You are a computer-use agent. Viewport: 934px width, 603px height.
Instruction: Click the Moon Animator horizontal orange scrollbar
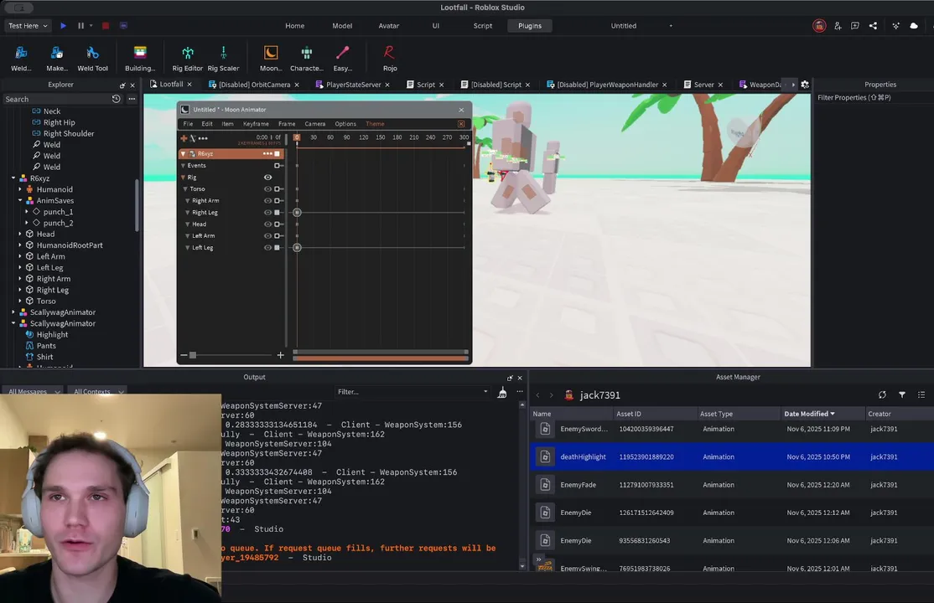pyautogui.click(x=381, y=358)
